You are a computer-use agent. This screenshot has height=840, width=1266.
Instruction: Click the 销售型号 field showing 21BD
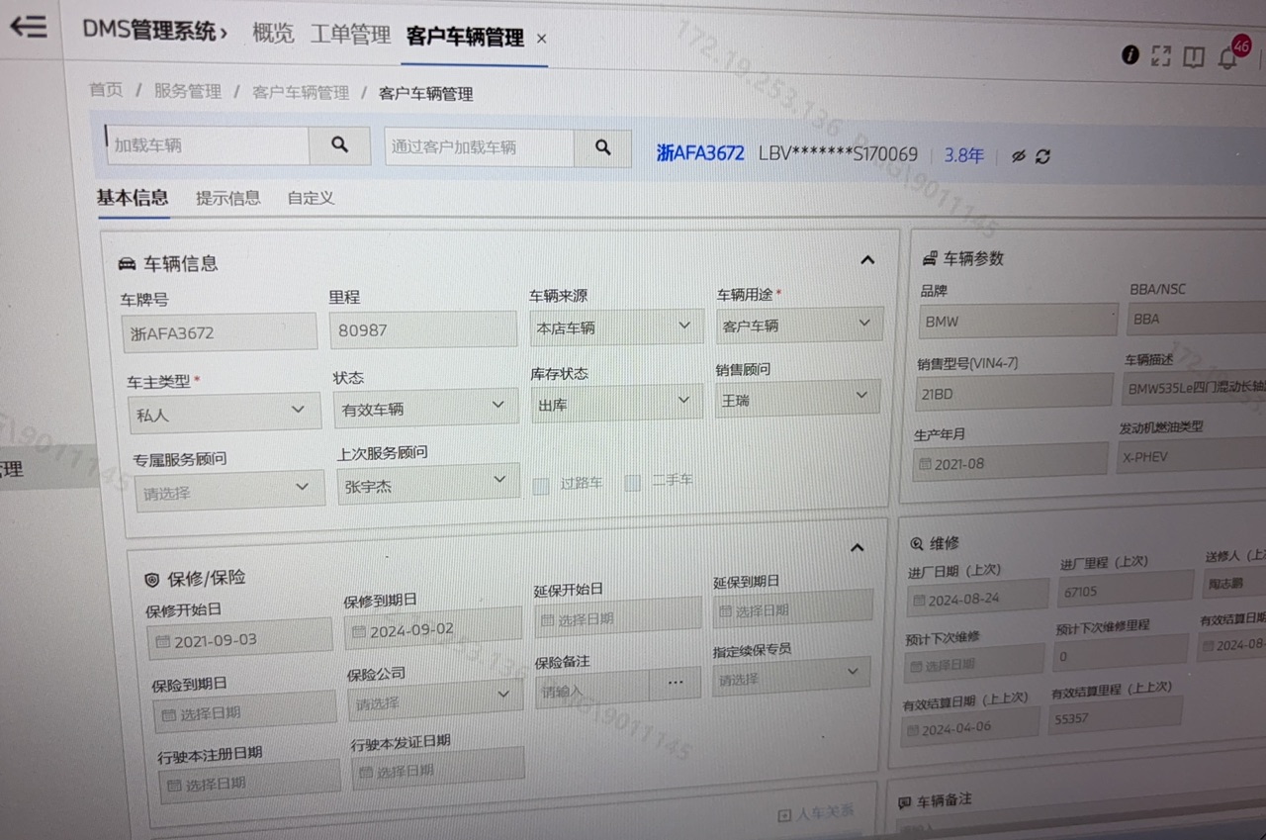1014,392
